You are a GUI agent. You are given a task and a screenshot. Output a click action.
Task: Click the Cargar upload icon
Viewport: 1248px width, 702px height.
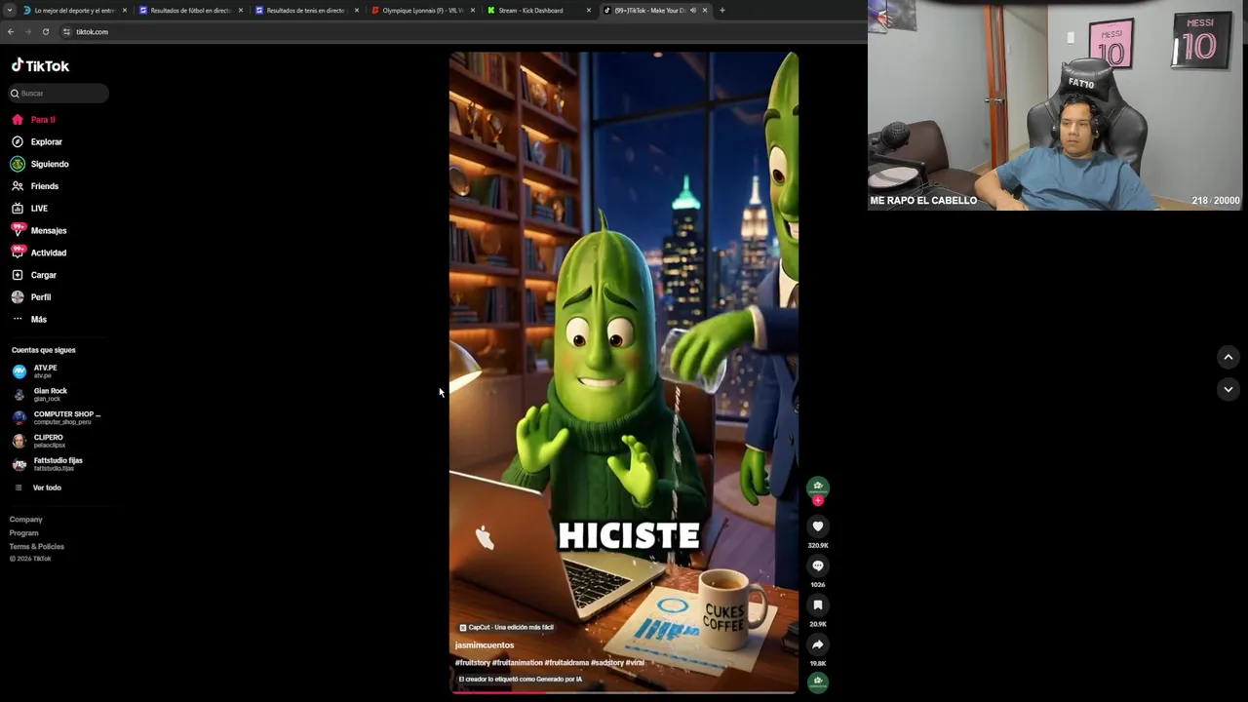18,275
